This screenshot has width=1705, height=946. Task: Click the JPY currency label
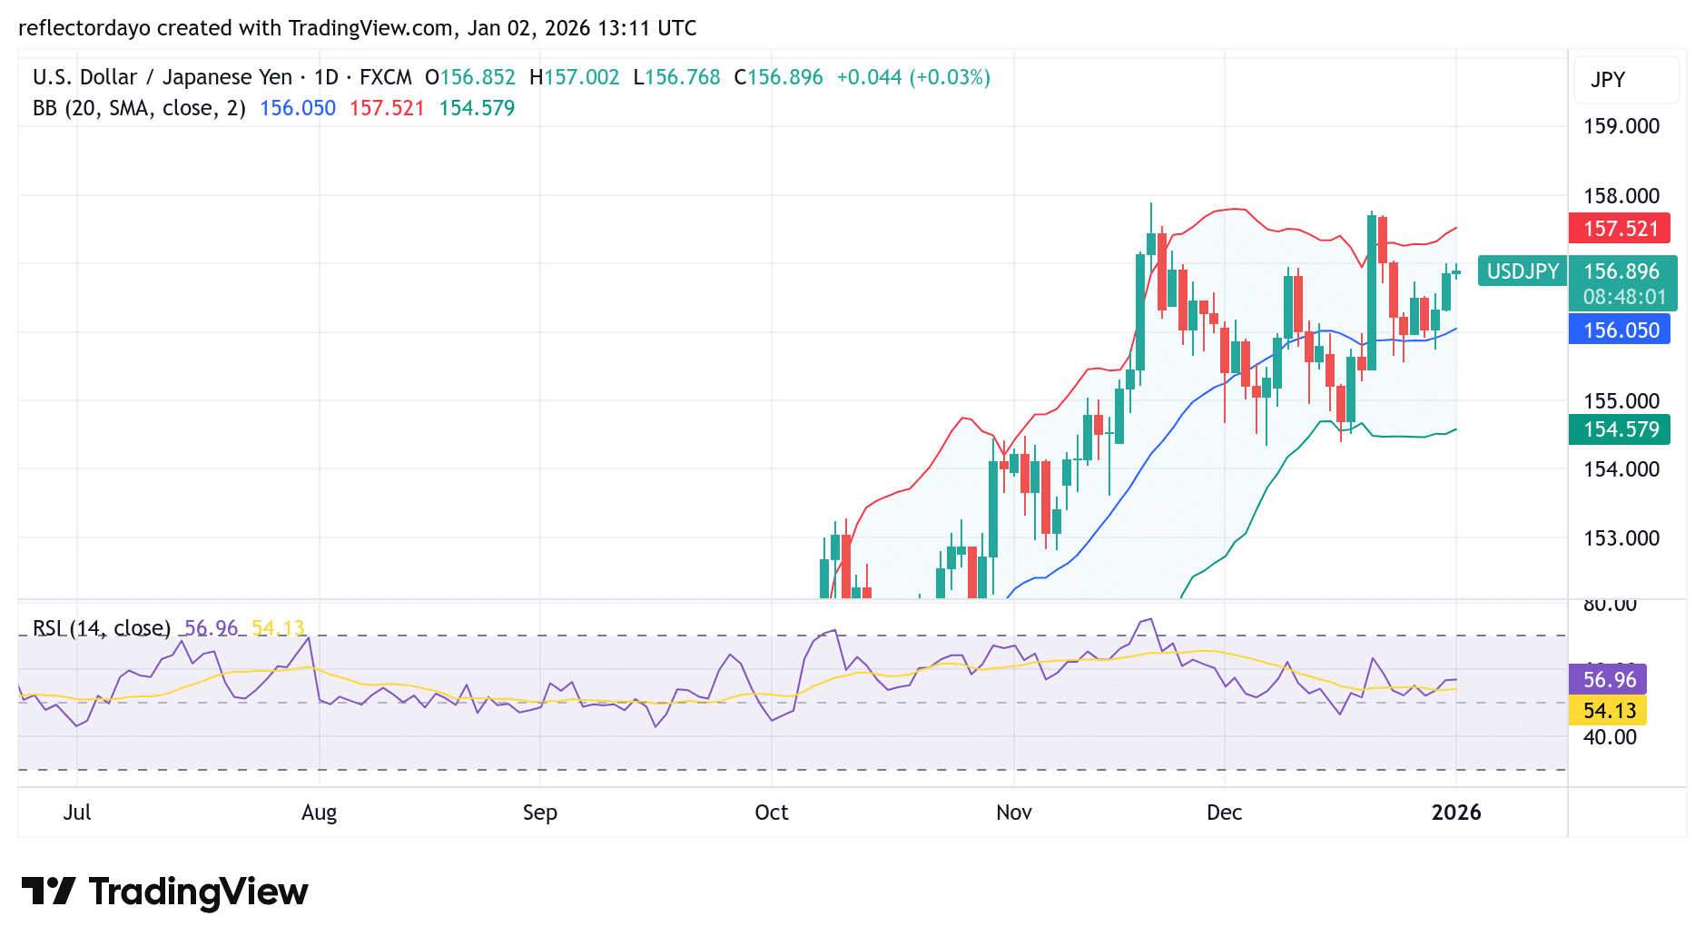click(1608, 80)
